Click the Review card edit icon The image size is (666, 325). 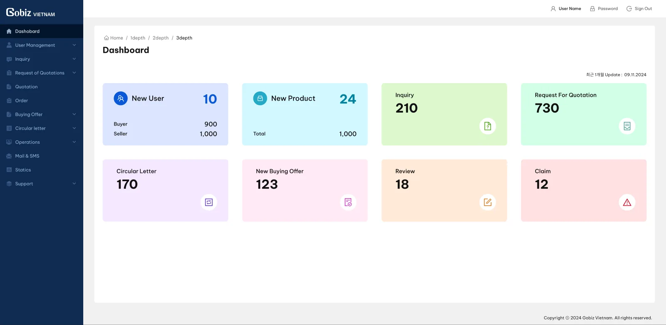487,202
